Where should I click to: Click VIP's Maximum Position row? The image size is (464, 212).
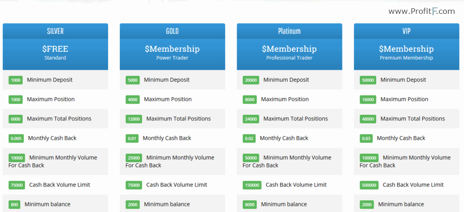[x=406, y=99]
